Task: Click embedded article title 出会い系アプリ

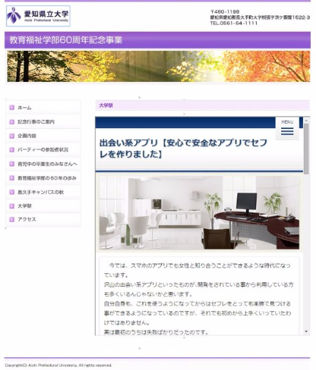Action: (183, 148)
